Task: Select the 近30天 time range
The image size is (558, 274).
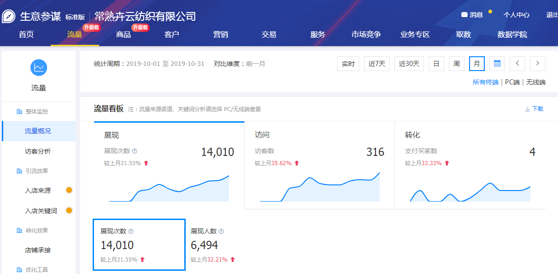Action: coord(409,64)
